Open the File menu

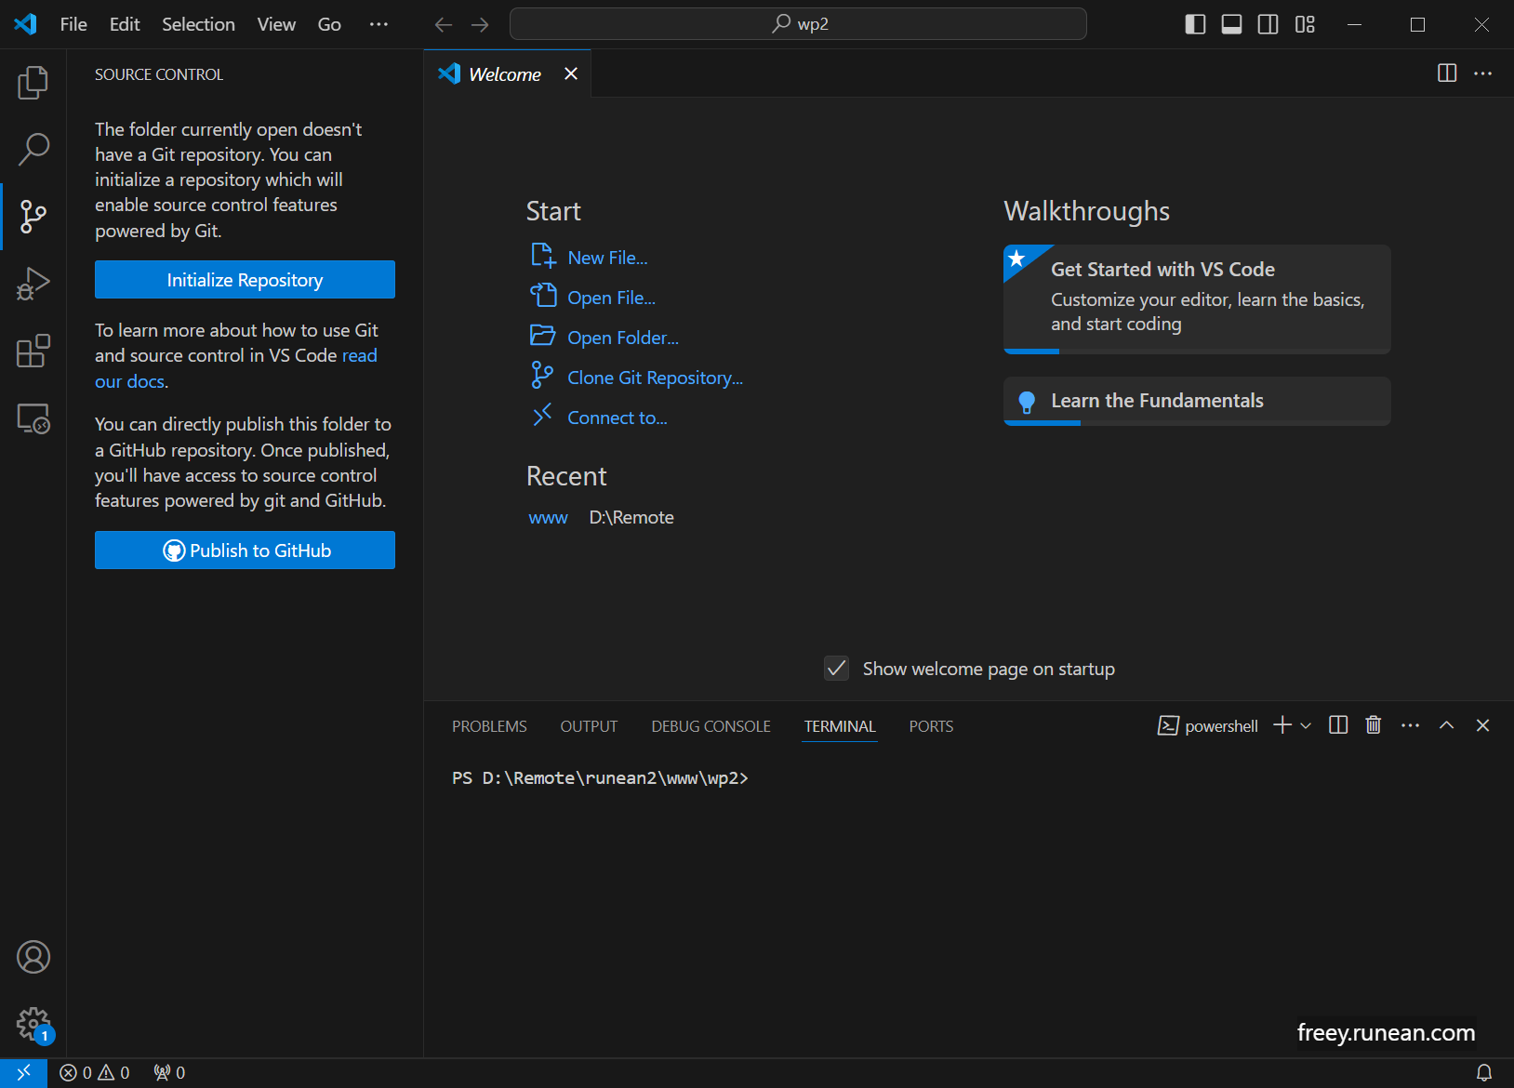[73, 24]
